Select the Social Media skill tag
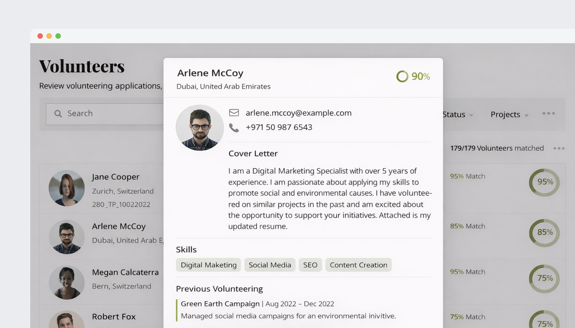The image size is (575, 328). tap(270, 265)
